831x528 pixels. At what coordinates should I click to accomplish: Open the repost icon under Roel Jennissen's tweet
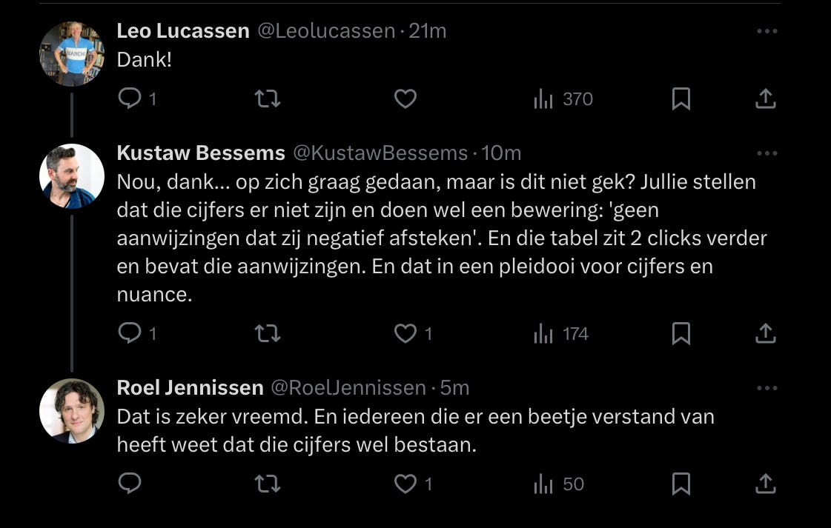[x=268, y=484]
